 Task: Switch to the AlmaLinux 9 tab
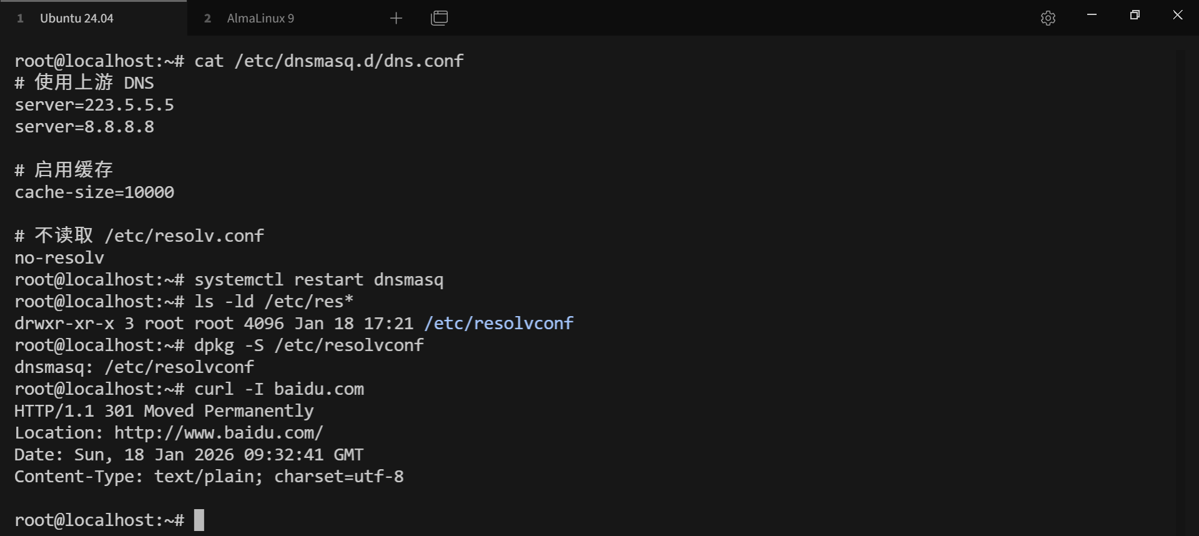pos(260,18)
